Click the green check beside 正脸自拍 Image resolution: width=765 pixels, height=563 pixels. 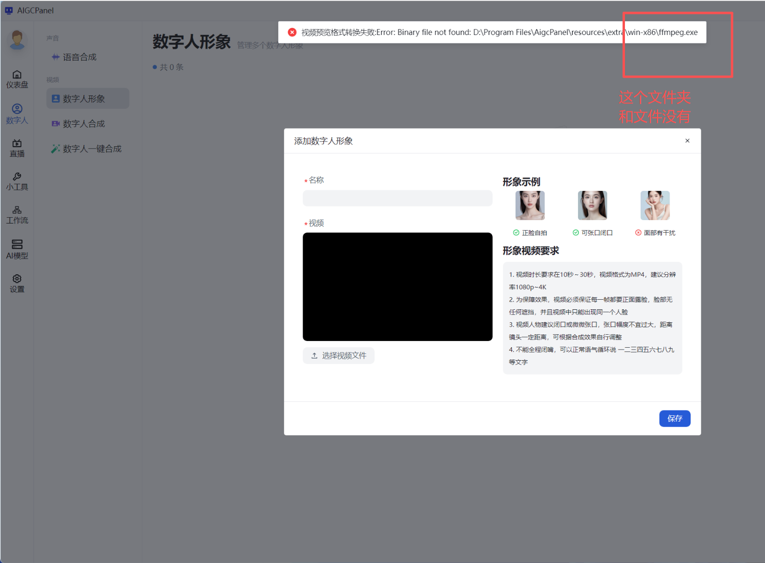[516, 233]
